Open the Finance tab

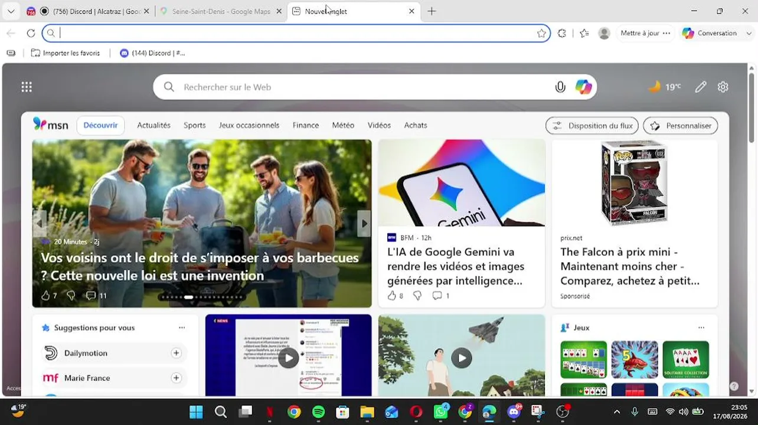tap(306, 125)
